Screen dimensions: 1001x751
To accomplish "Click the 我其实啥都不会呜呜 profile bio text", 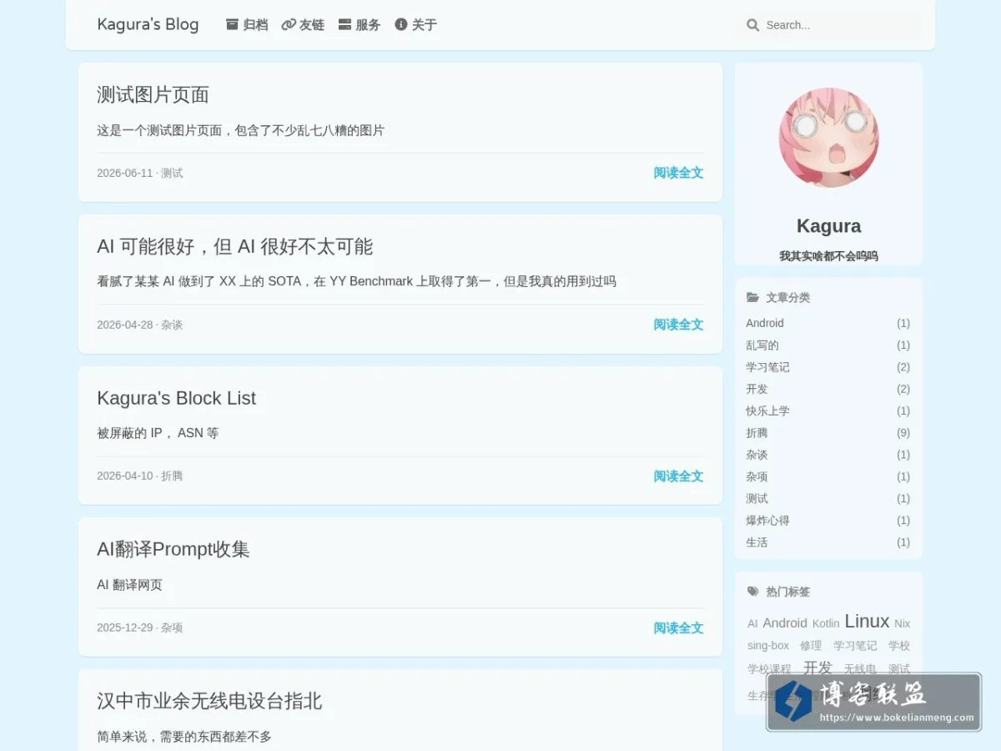I will pos(828,256).
